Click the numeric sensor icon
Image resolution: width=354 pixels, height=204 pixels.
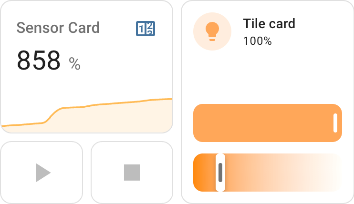point(146,29)
